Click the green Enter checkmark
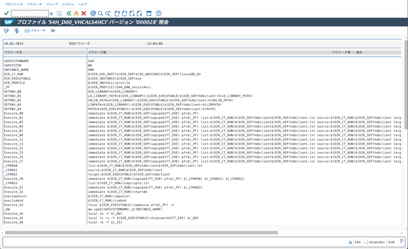Screen dimensions: 408x249 click(x=6, y=13)
